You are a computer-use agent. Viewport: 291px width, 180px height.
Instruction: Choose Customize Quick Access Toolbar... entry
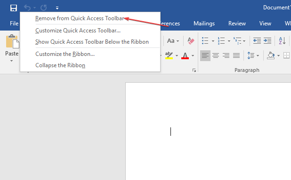(x=78, y=31)
